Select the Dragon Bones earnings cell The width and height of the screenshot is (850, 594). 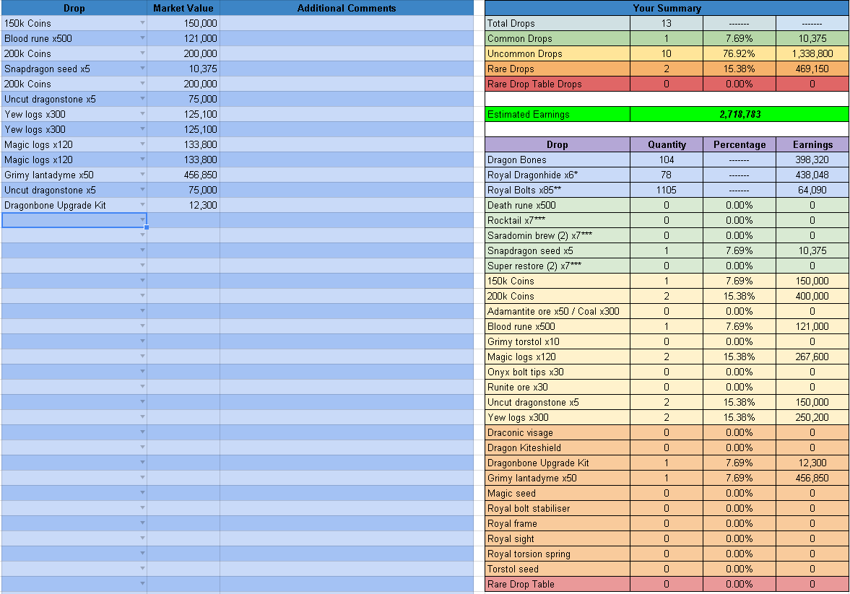tap(812, 160)
